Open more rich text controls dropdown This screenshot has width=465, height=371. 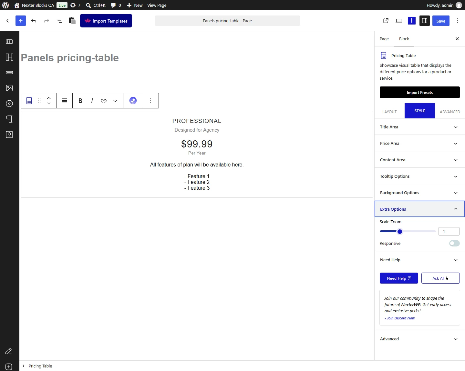click(115, 101)
